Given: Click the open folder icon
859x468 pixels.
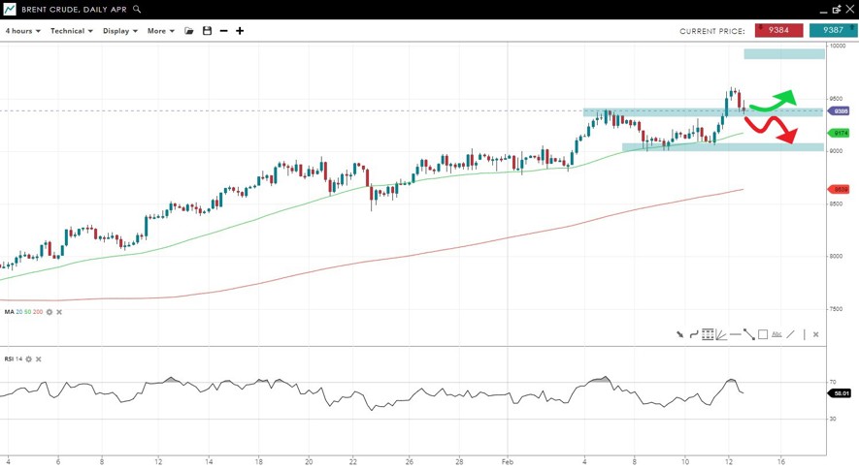Looking at the screenshot, I should click(x=189, y=31).
